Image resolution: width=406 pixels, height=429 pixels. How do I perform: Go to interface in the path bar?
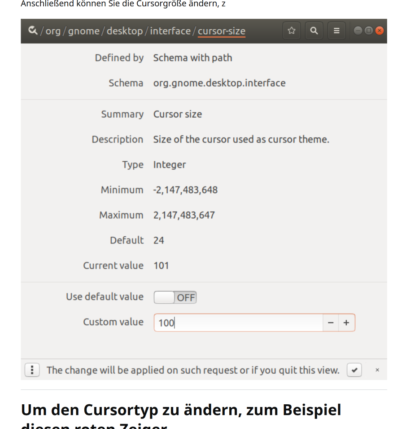170,31
